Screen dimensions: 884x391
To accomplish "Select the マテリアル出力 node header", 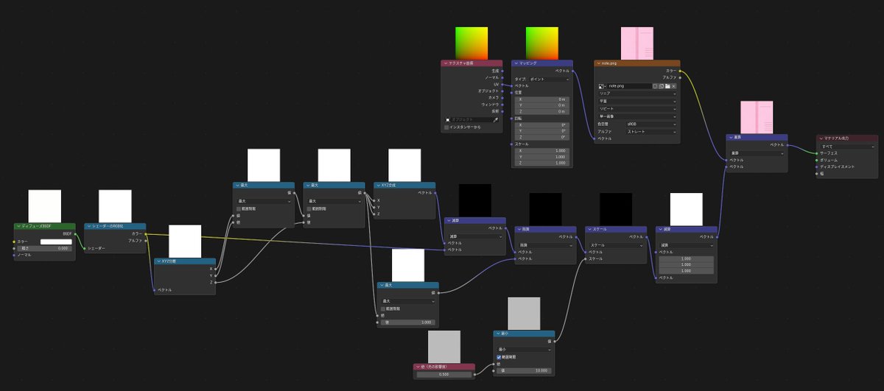I will click(x=847, y=138).
